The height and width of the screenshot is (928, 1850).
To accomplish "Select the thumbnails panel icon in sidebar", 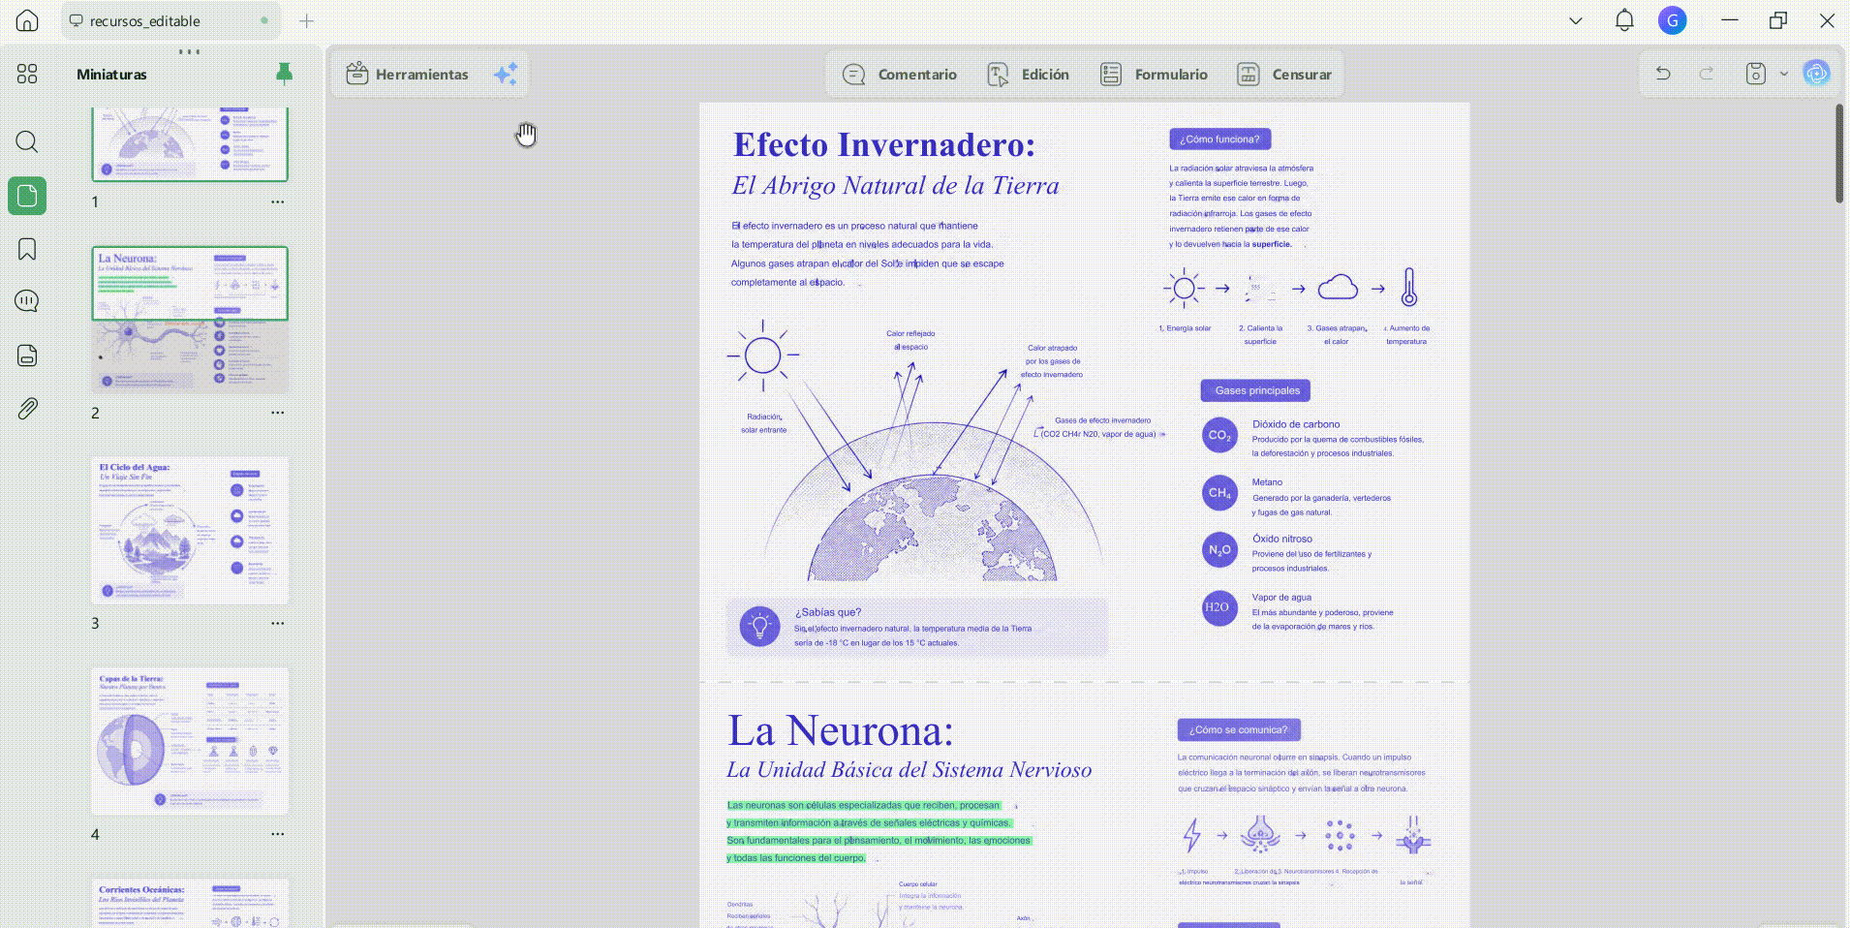I will coord(27,196).
